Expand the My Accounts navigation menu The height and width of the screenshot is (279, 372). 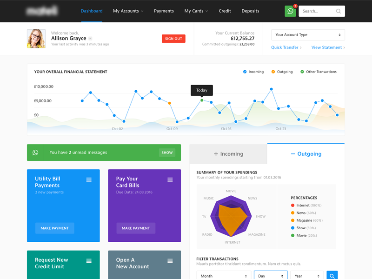coord(128,11)
